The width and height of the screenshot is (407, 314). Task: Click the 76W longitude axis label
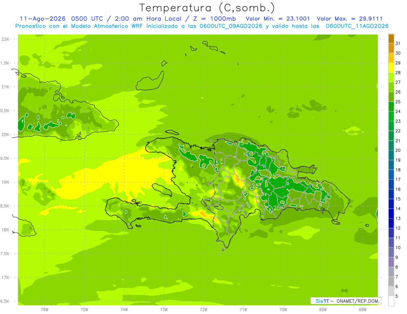point(44,310)
